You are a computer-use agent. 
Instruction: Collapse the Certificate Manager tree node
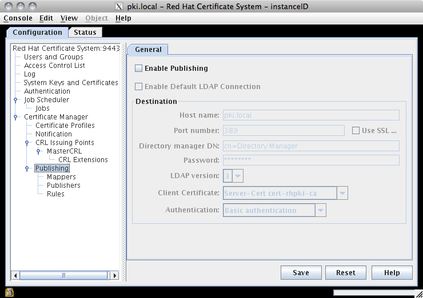(15, 117)
